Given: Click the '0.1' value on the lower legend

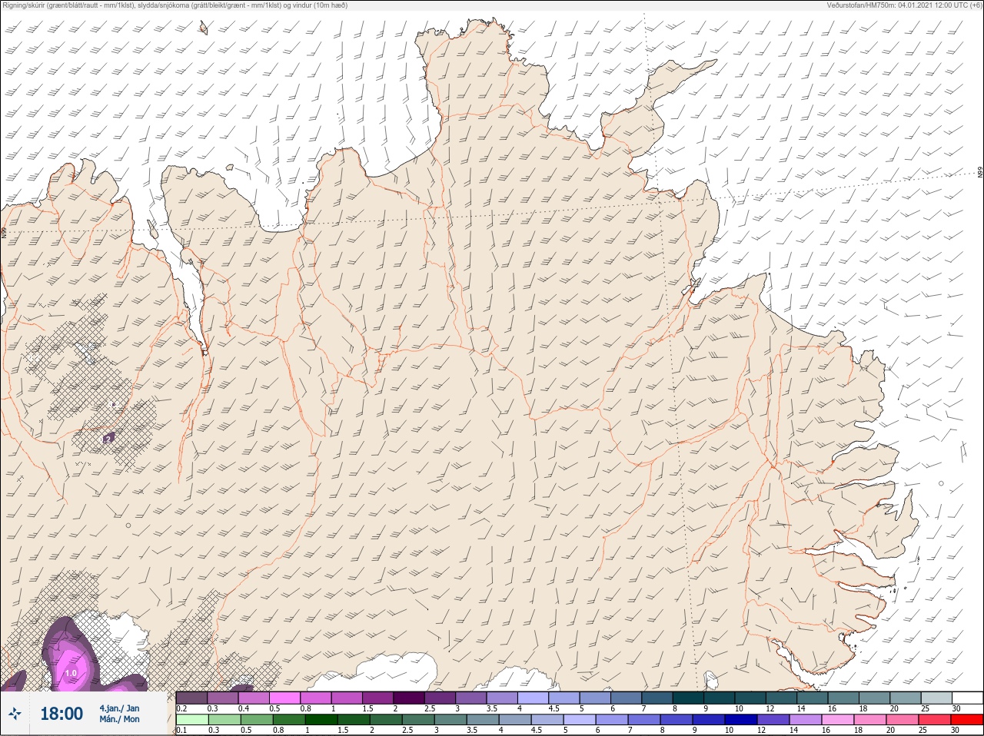Looking at the screenshot, I should pyautogui.click(x=181, y=731).
